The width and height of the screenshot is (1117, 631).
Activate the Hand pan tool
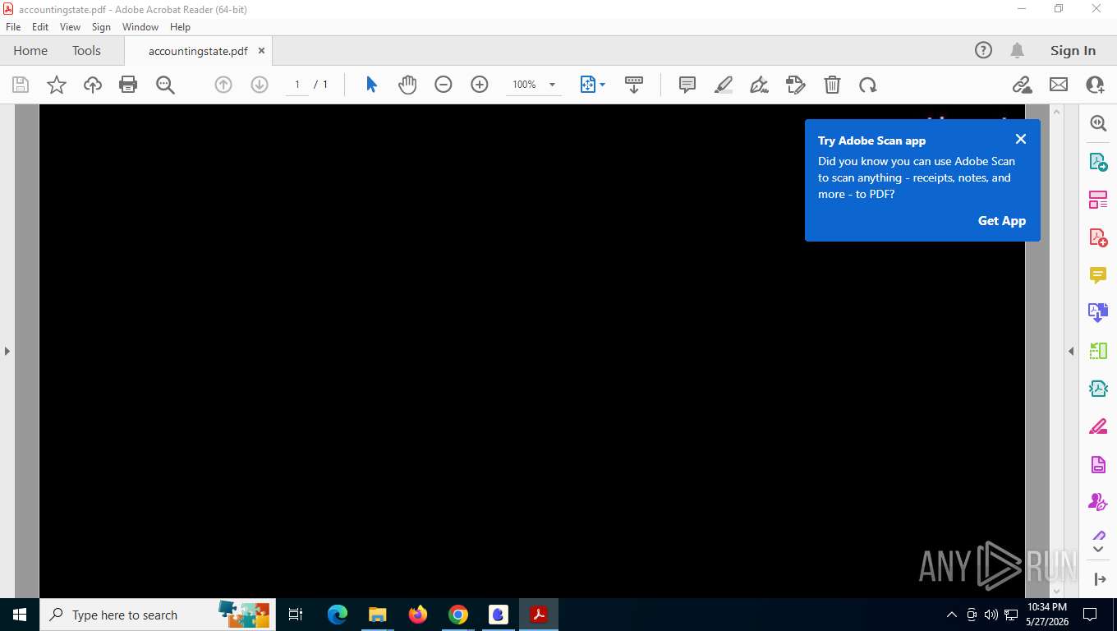407,85
